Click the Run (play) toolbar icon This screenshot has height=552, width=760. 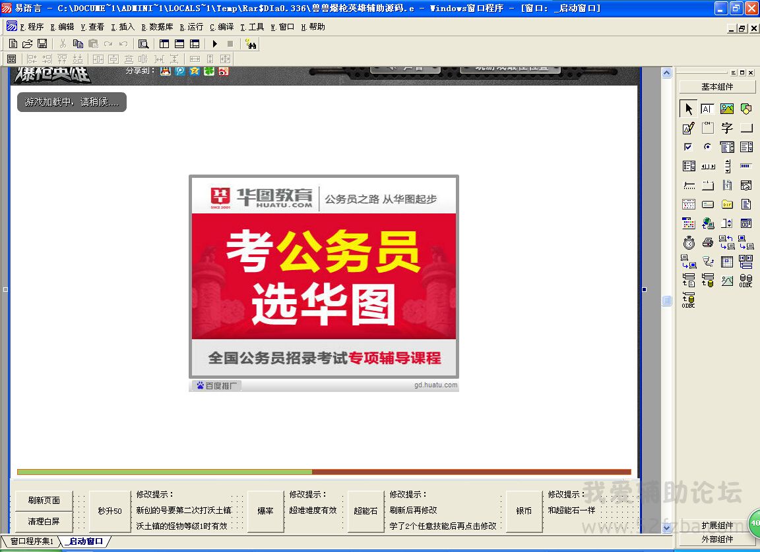point(214,43)
